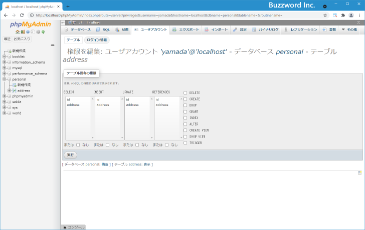The image size is (365, 230).
Task: Select the ログイン情報 sub-tab button
Action: [97, 40]
